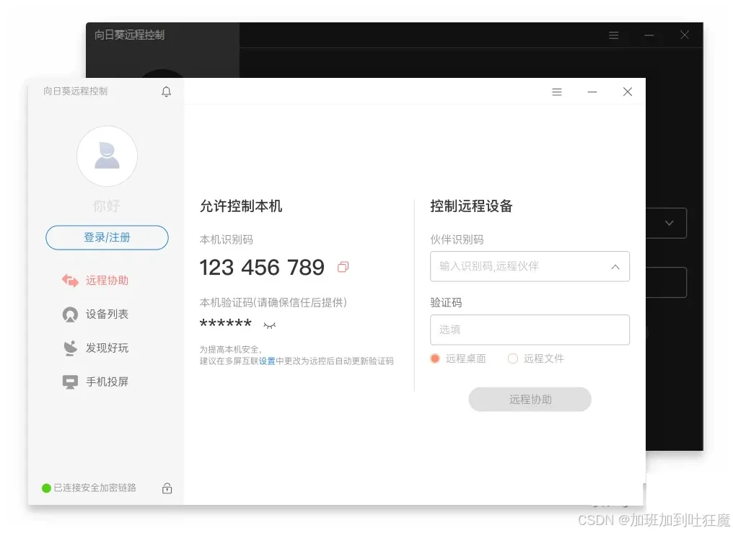Click the 远程协助 arrows icon
The image size is (733, 533).
tap(70, 281)
